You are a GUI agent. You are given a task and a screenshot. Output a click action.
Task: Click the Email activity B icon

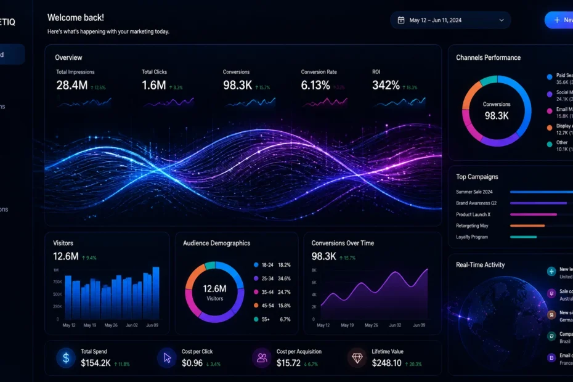pyautogui.click(x=551, y=358)
